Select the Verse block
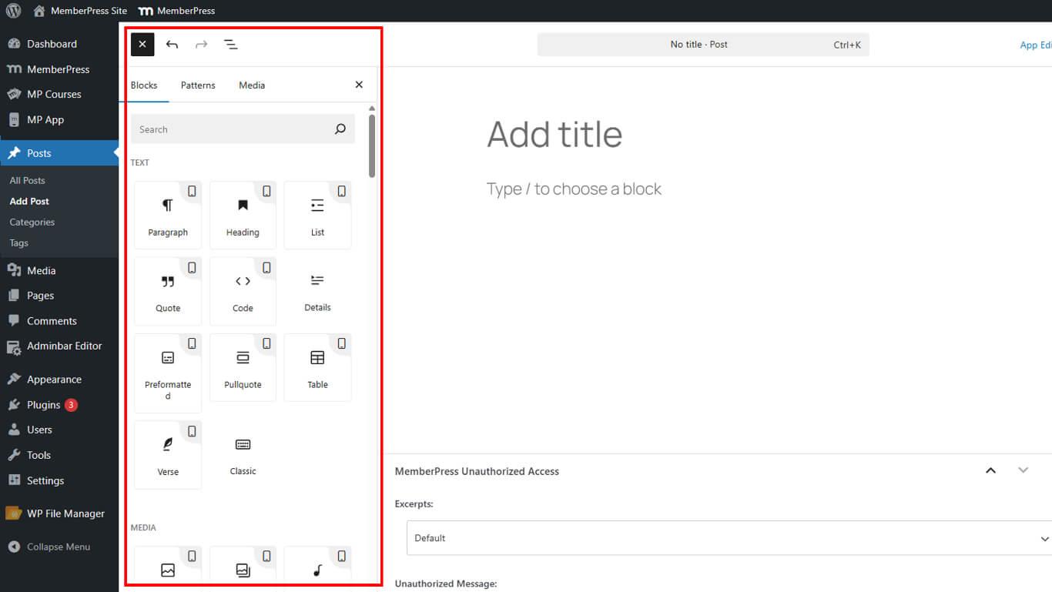The height and width of the screenshot is (592, 1052). 168,454
